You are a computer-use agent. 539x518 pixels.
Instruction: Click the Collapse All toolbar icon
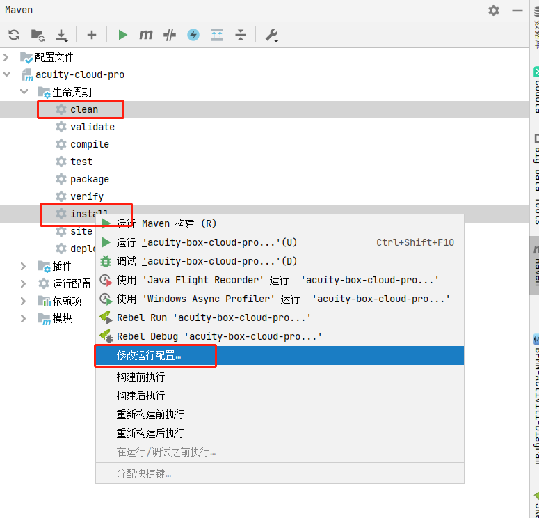[x=240, y=35]
